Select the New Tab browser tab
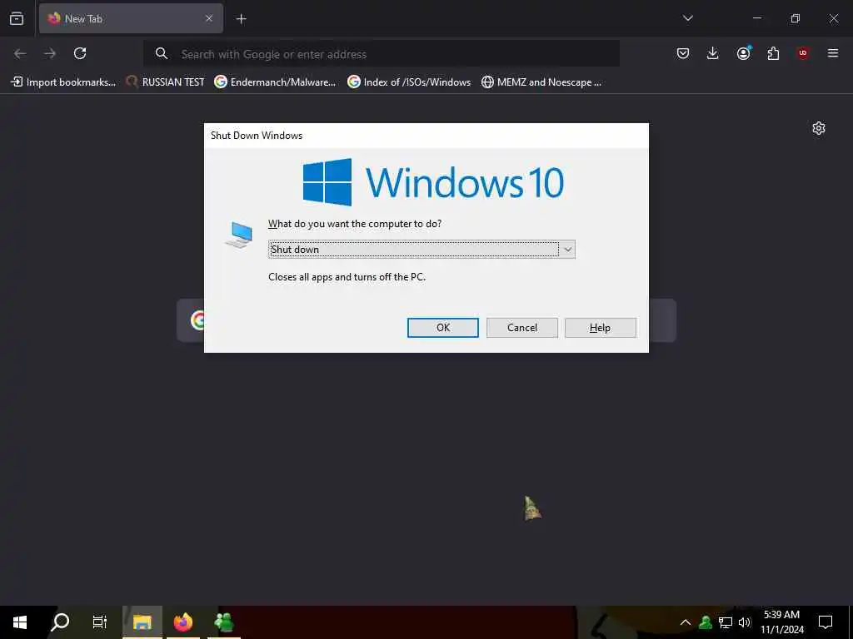Image resolution: width=853 pixels, height=639 pixels. click(131, 18)
